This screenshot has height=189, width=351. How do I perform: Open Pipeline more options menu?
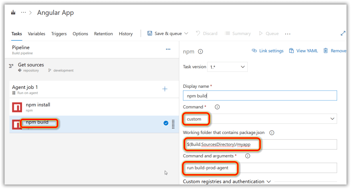click(x=168, y=49)
